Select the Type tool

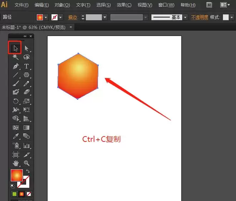pyautogui.click(x=26, y=66)
